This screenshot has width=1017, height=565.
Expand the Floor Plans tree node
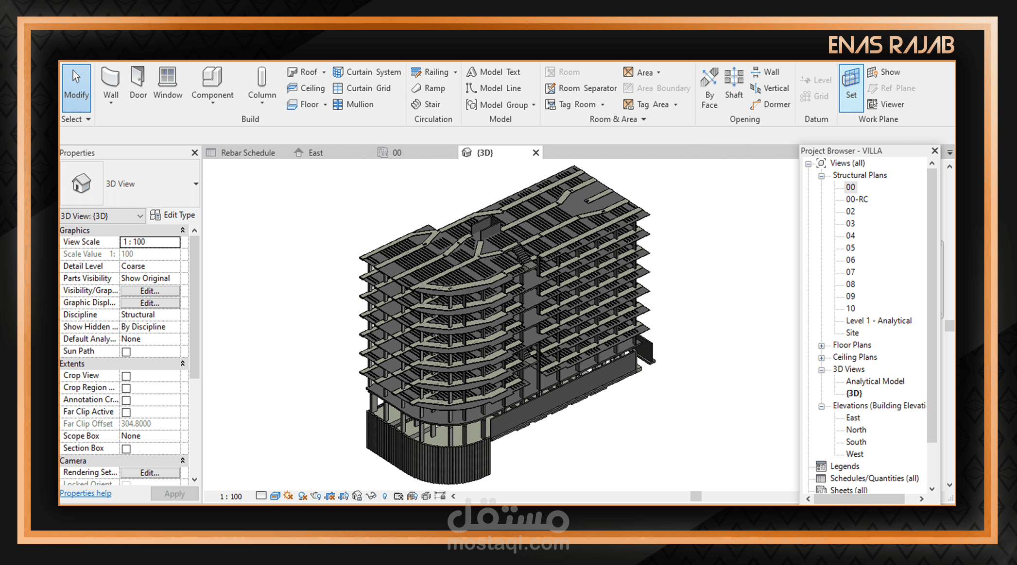tap(821, 346)
